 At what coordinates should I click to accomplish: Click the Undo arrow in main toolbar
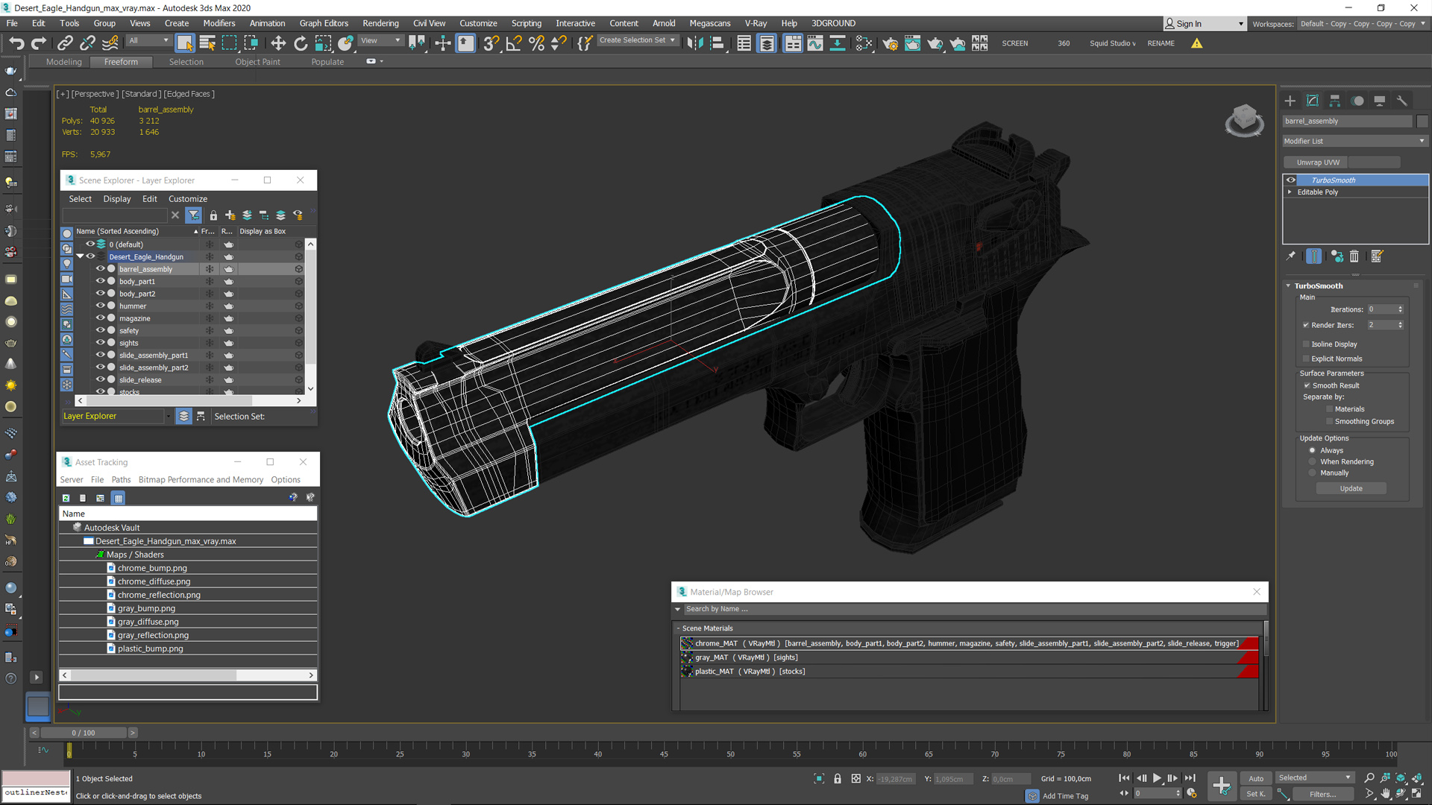[x=16, y=43]
